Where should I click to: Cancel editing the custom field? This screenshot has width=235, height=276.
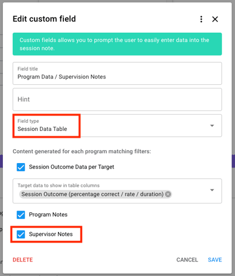(187, 260)
